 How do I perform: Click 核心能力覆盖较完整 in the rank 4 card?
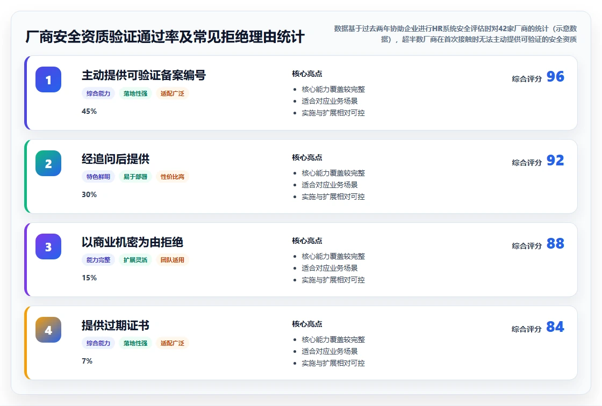click(333, 339)
